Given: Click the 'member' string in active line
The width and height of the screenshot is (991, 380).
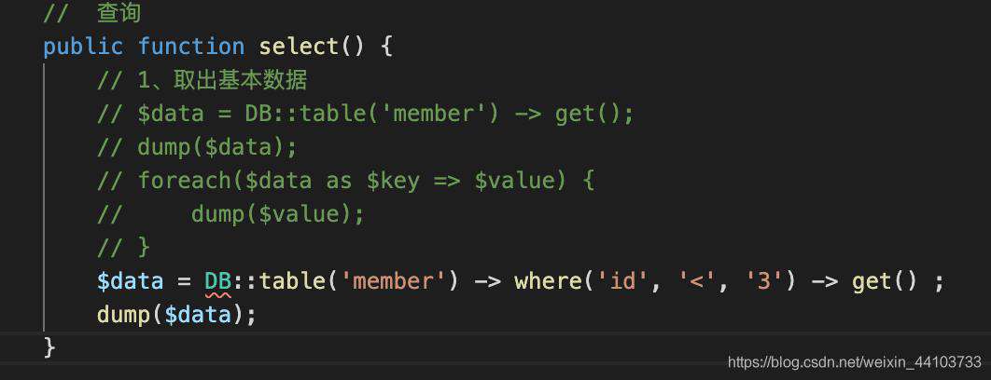Looking at the screenshot, I should pyautogui.click(x=393, y=281).
